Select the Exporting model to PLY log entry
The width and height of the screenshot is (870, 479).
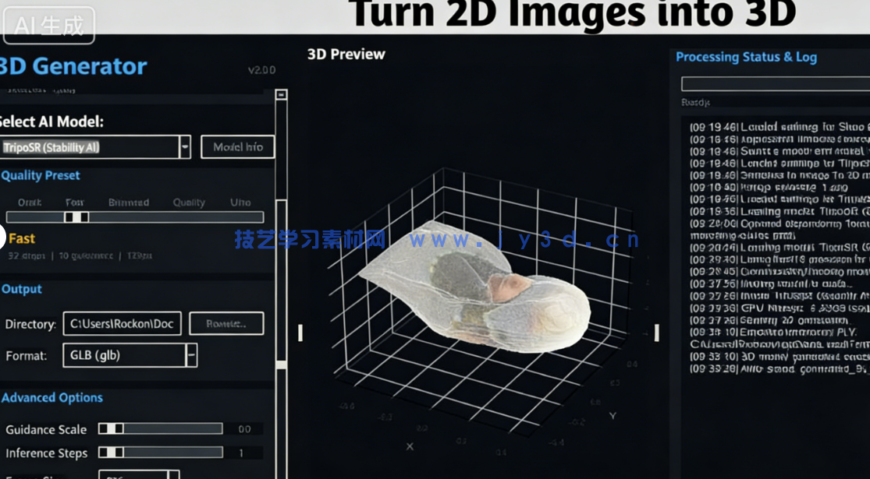point(772,331)
